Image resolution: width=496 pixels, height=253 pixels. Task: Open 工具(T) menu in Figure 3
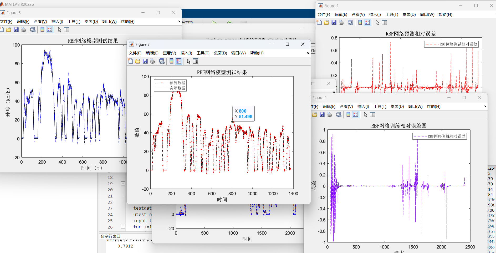[x=203, y=53]
